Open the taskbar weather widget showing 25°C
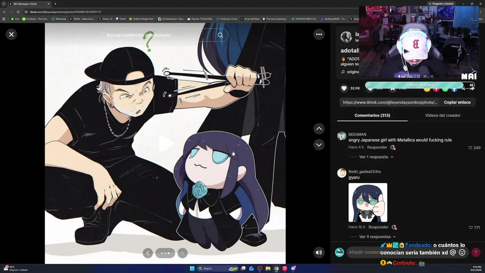Image resolution: width=485 pixels, height=273 pixels. 16,268
